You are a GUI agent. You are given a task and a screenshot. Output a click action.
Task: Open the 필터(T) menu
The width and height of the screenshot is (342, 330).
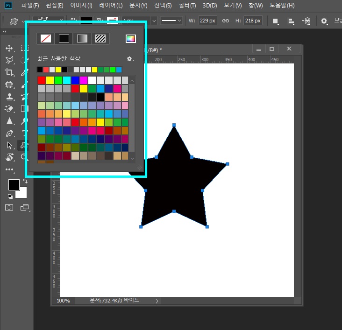(187, 5)
